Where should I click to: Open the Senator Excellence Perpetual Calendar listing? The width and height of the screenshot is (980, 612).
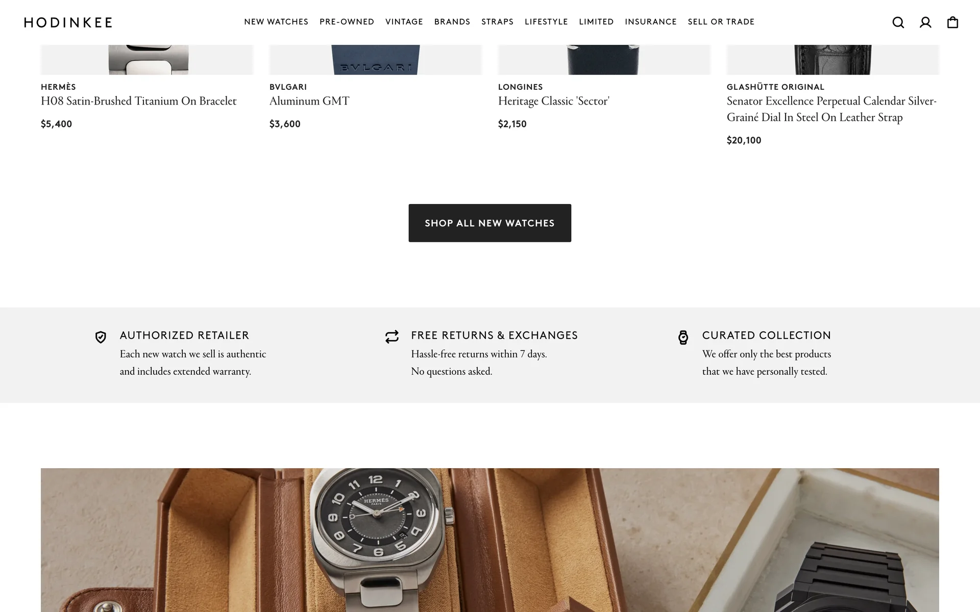(831, 109)
